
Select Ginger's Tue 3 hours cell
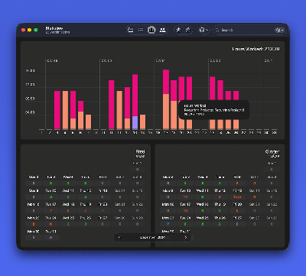(x=185, y=183)
